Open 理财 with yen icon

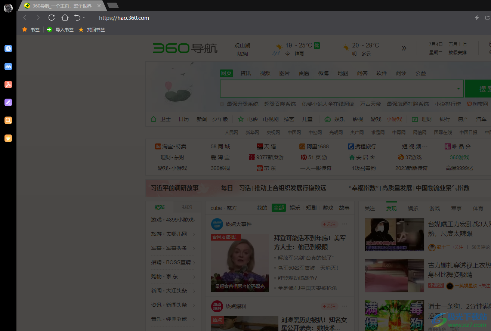[422, 119]
